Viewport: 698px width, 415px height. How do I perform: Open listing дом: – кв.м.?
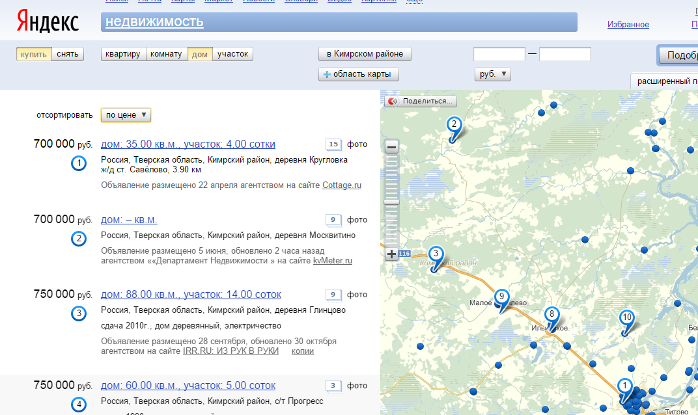pyautogui.click(x=129, y=220)
